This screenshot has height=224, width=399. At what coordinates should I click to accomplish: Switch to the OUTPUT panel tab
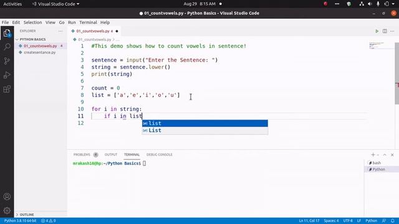(x=111, y=155)
